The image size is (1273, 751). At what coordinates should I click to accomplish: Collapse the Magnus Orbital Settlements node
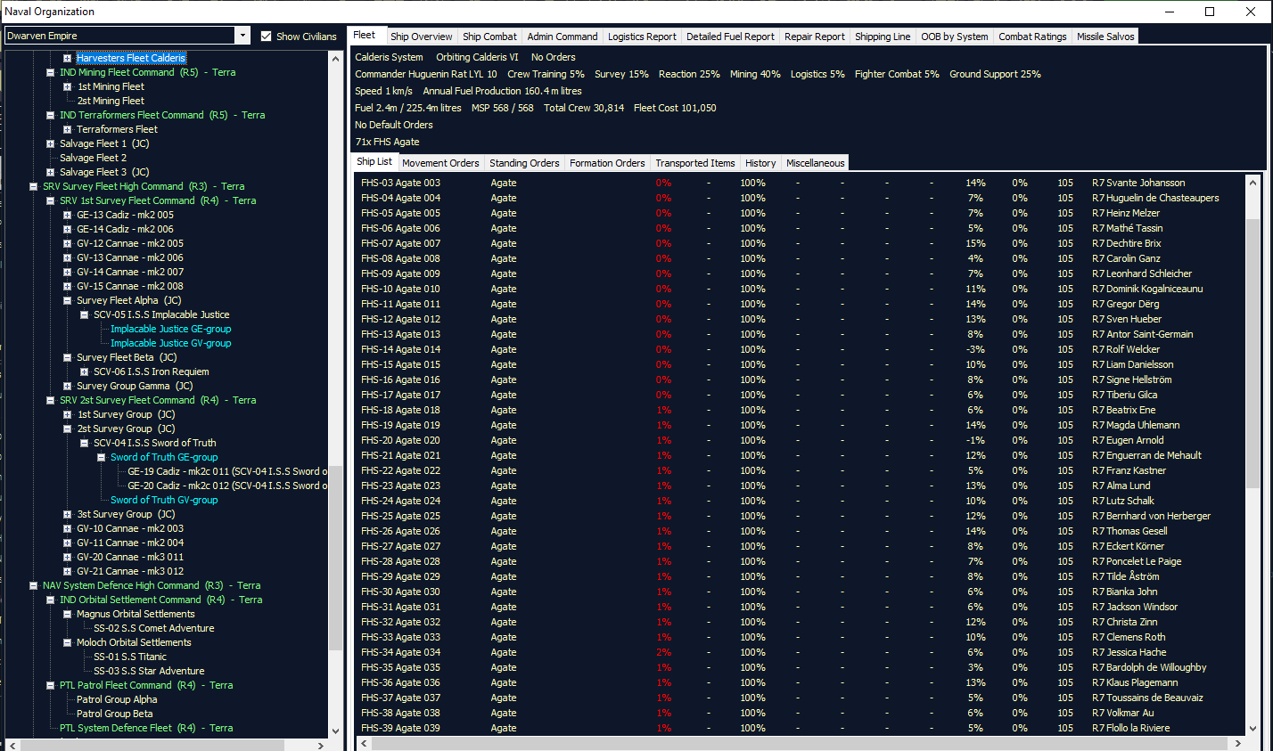67,614
